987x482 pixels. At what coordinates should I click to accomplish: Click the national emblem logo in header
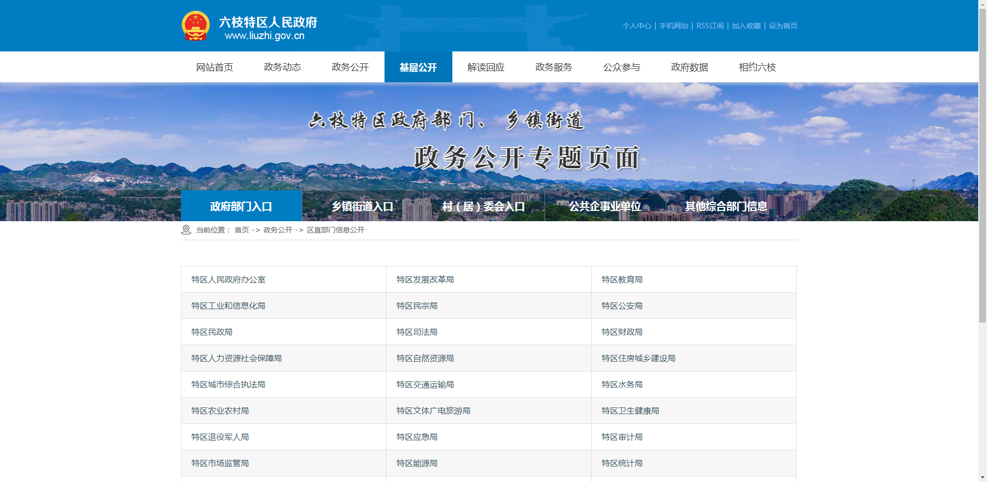click(196, 26)
